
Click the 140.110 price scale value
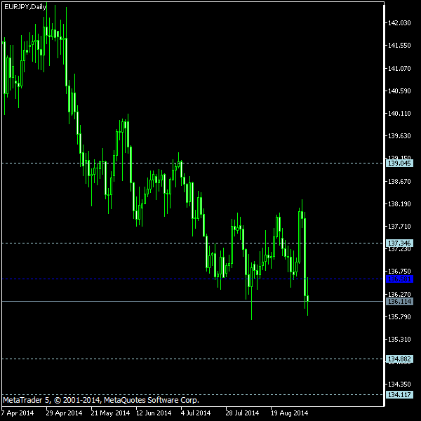[x=399, y=114]
